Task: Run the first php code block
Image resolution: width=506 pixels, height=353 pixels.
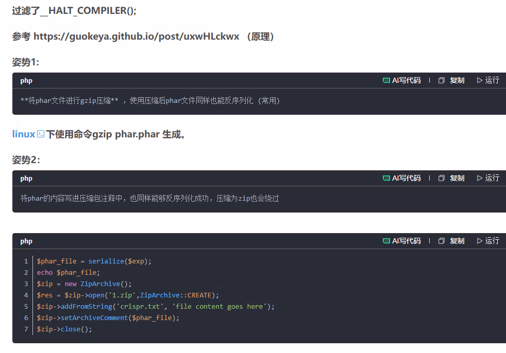Action: tap(488, 80)
